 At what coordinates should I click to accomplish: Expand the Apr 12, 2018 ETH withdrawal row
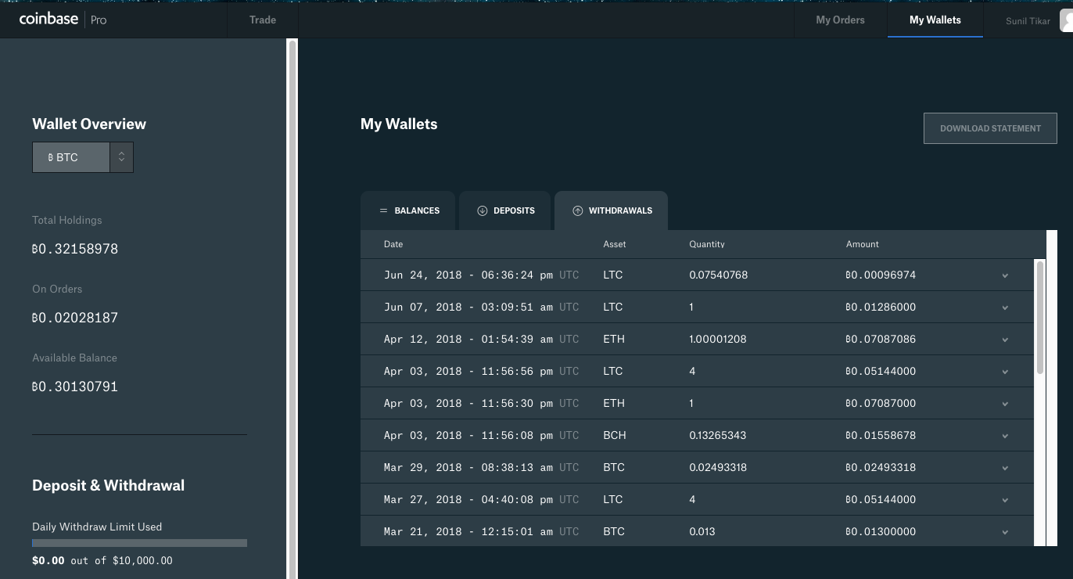coord(1005,340)
